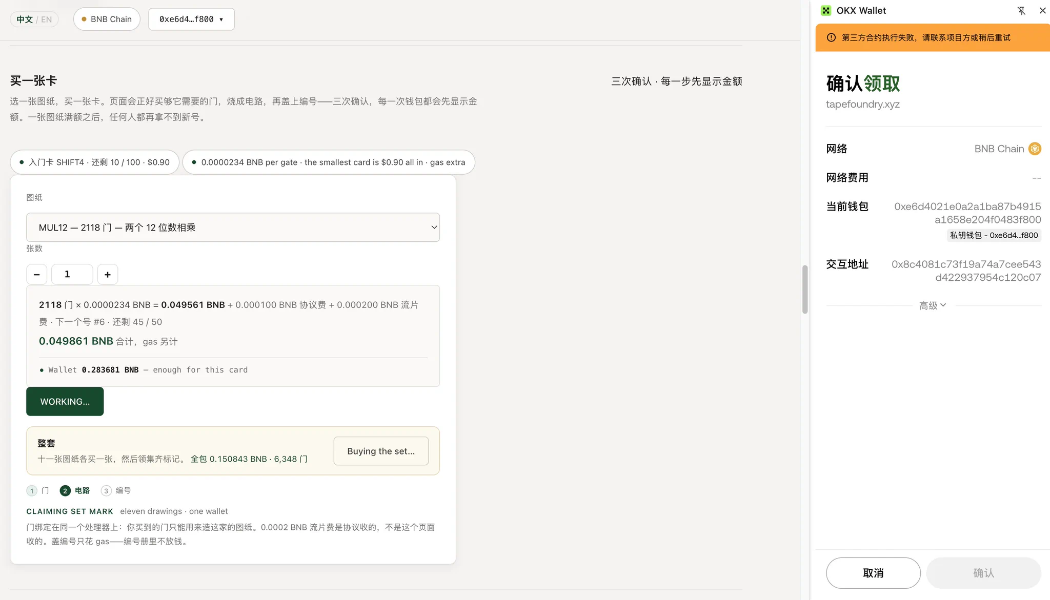
Task: Click the 入门卡 SHIFT4 info pill
Action: (x=95, y=162)
